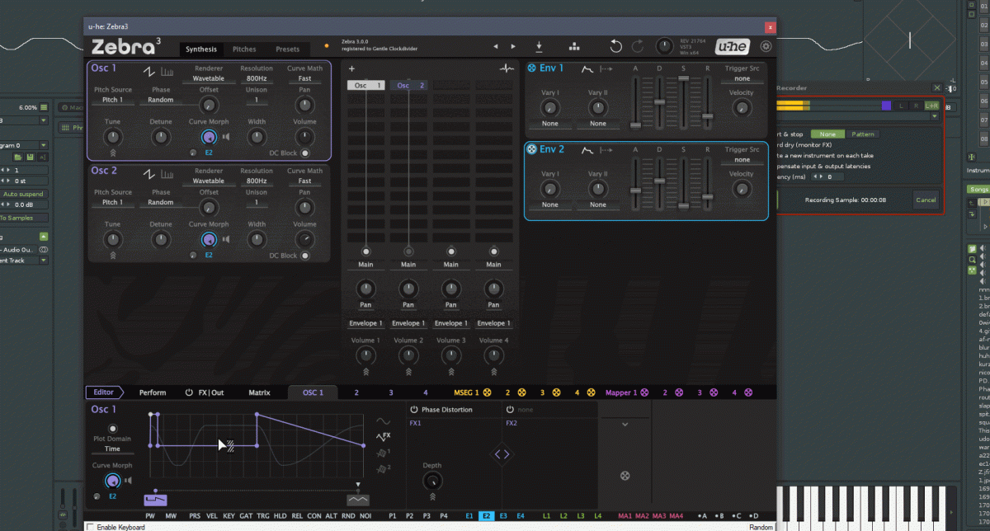Toggle Osc 2 DC Block

tap(304, 256)
